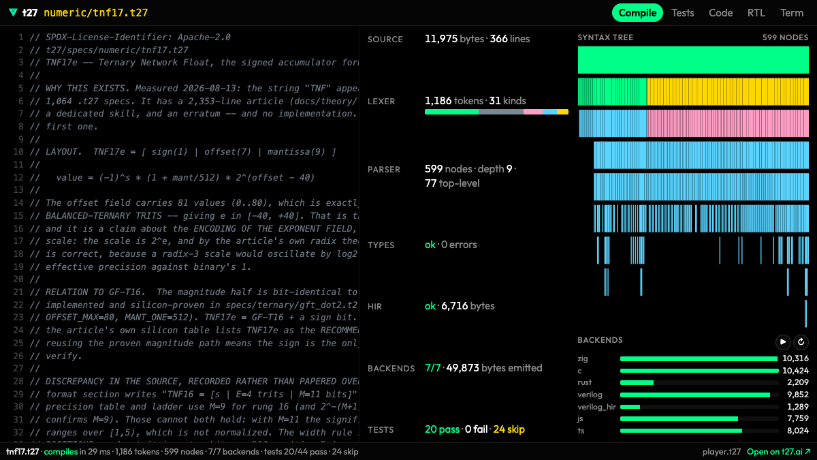
Task: Click the '599 NODES' count label
Action: 784,37
